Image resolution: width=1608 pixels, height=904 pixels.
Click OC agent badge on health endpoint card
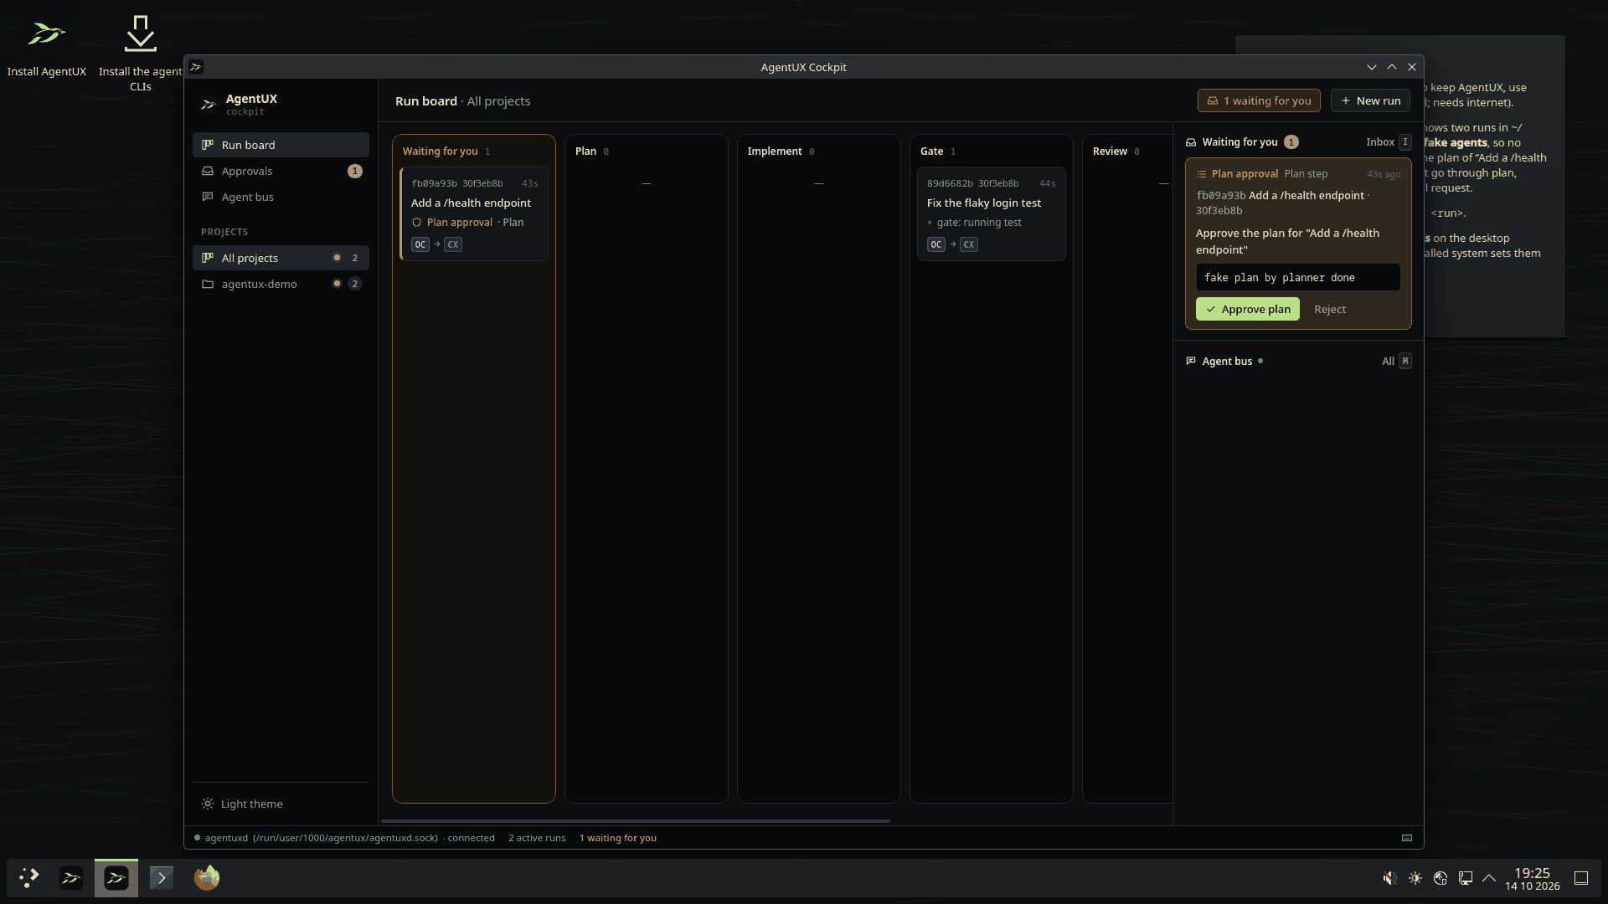point(420,244)
